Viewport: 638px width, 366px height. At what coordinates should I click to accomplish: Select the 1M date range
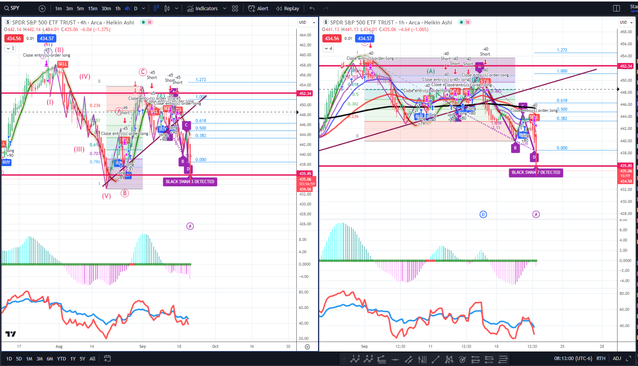click(29, 359)
